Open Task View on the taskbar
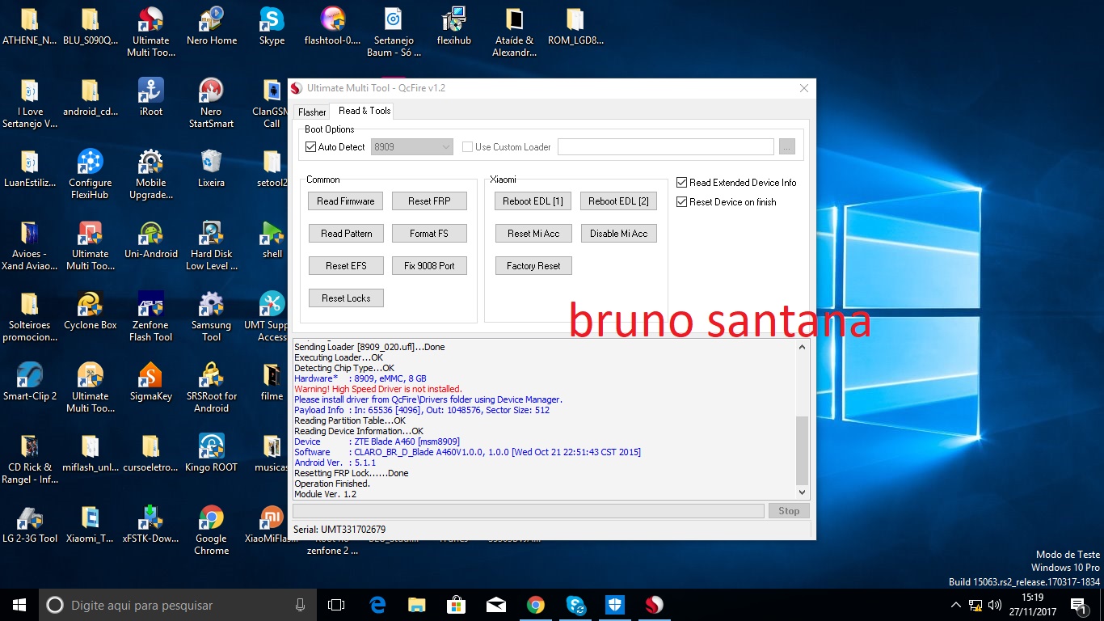Image resolution: width=1104 pixels, height=621 pixels. tap(336, 605)
